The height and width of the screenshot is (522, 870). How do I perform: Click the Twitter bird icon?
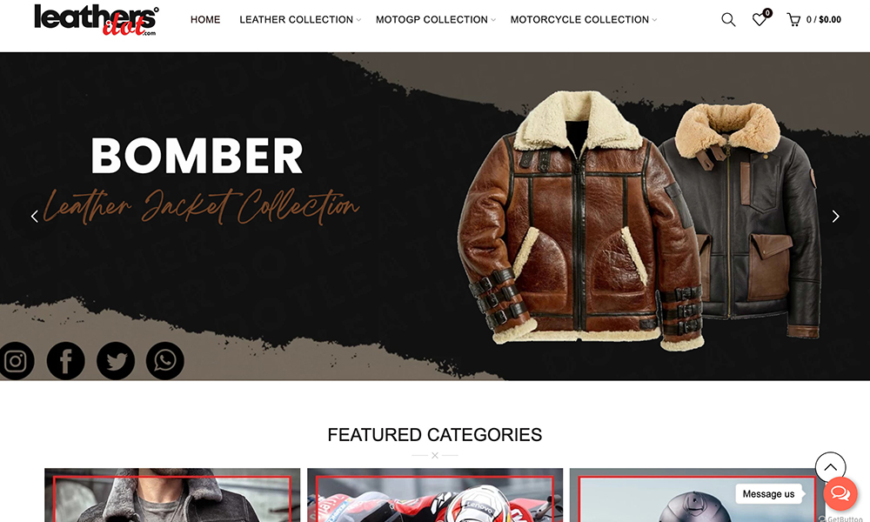(116, 361)
